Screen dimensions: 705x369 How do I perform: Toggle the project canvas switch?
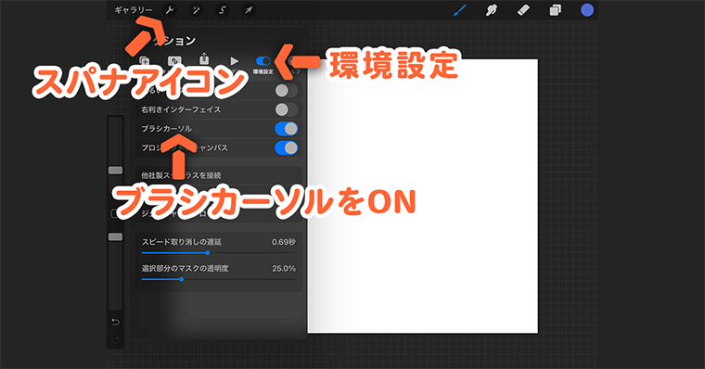tap(286, 147)
